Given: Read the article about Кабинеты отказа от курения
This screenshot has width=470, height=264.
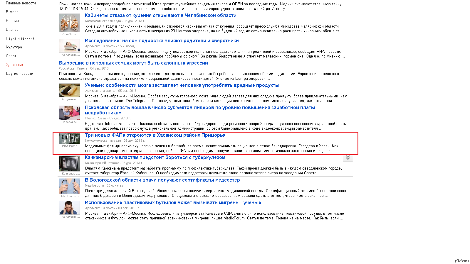Looking at the screenshot, I should [160, 16].
